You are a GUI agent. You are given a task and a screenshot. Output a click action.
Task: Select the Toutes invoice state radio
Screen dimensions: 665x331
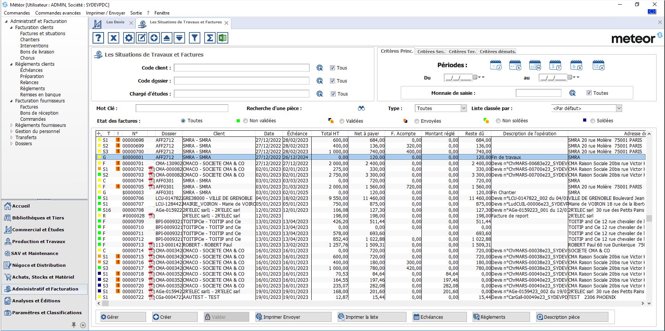pyautogui.click(x=184, y=121)
